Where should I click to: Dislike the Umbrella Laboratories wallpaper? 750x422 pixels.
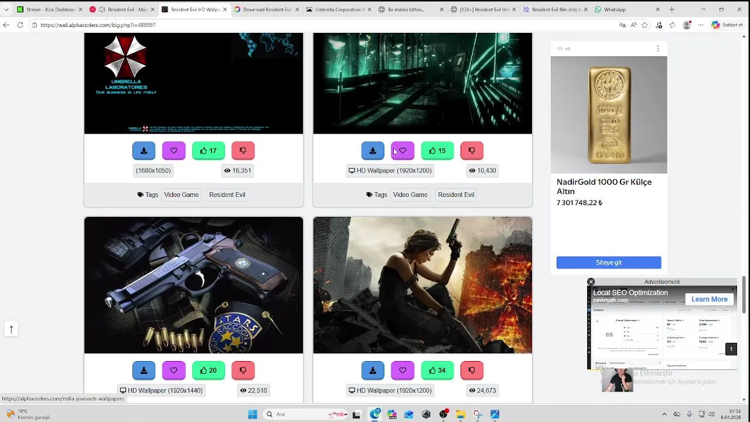click(243, 151)
